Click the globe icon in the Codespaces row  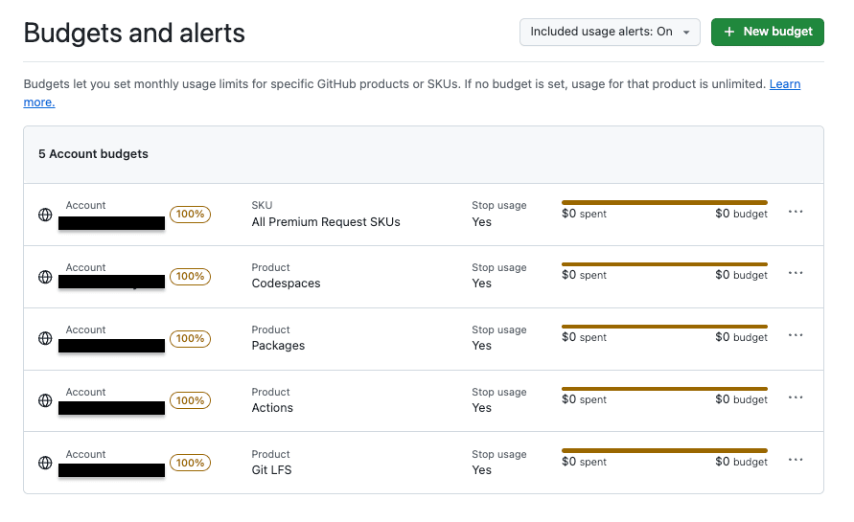coord(45,277)
